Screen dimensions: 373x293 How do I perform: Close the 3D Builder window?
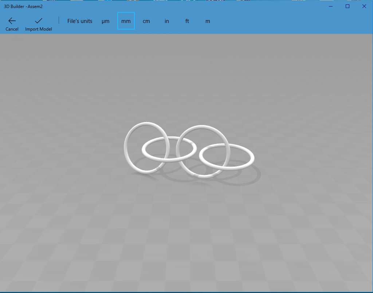click(364, 7)
